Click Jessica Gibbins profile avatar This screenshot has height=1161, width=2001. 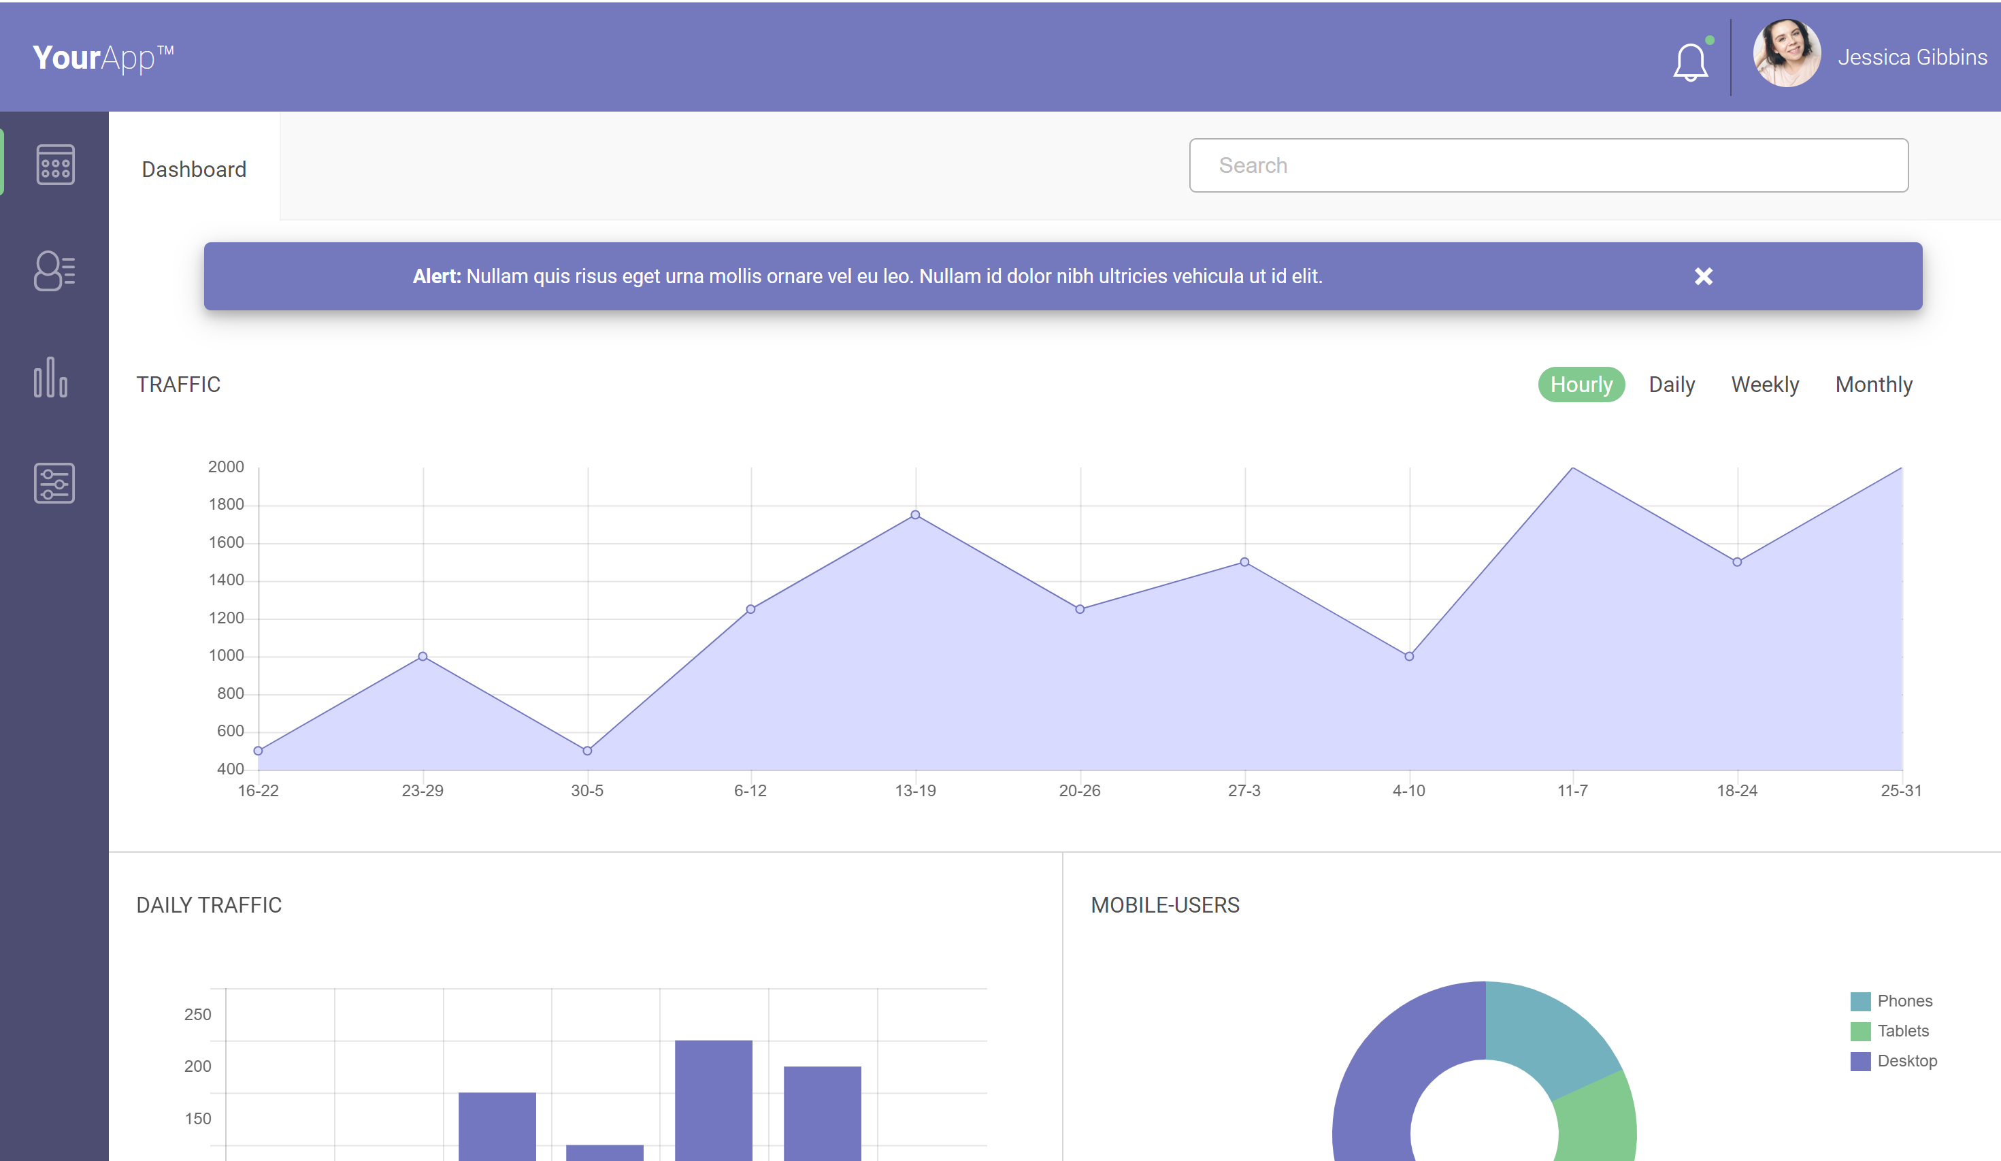(1787, 53)
